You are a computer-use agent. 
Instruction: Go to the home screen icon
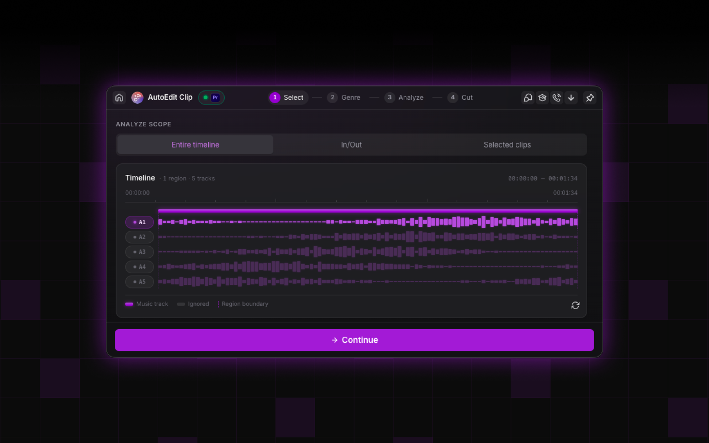tap(119, 97)
